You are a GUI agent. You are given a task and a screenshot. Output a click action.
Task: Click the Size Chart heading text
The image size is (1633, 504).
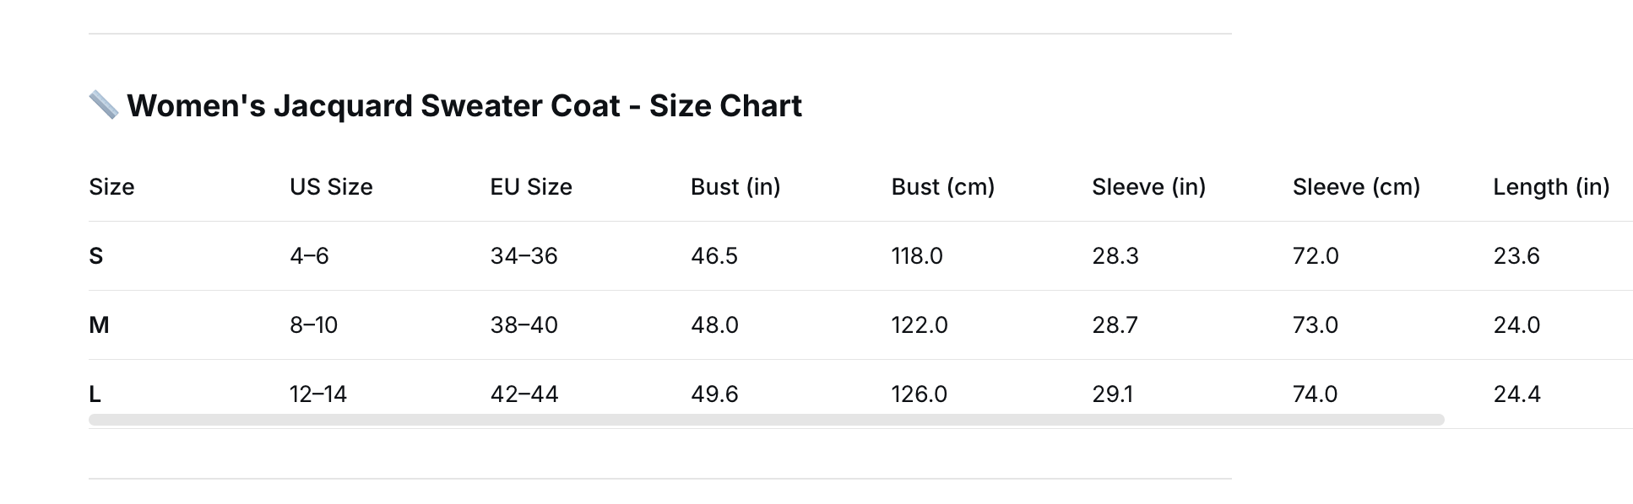tap(464, 105)
